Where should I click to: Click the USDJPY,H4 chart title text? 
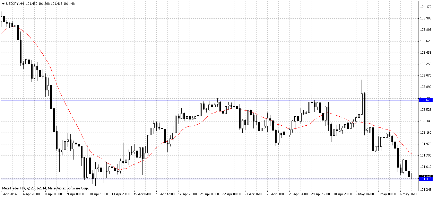click(x=15, y=3)
